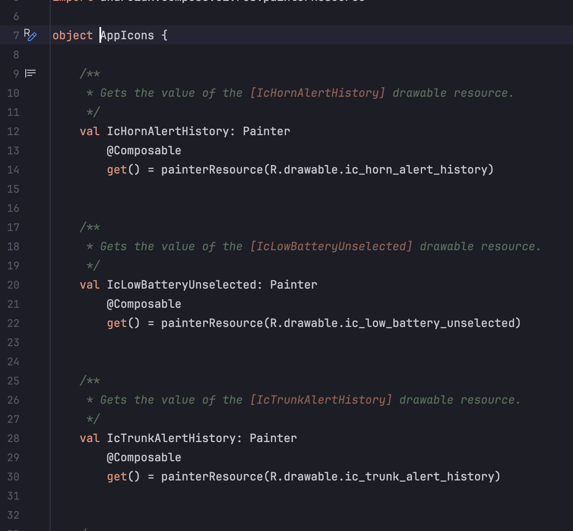Click the 'val' keyword on line 12
The width and height of the screenshot is (573, 531).
pos(90,131)
